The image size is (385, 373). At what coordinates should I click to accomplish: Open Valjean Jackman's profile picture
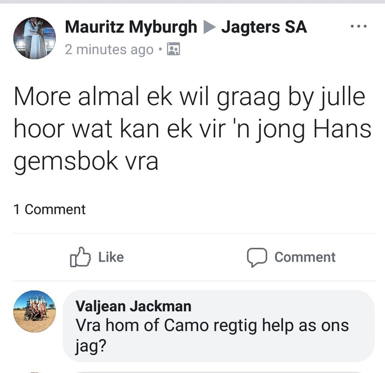pyautogui.click(x=35, y=311)
